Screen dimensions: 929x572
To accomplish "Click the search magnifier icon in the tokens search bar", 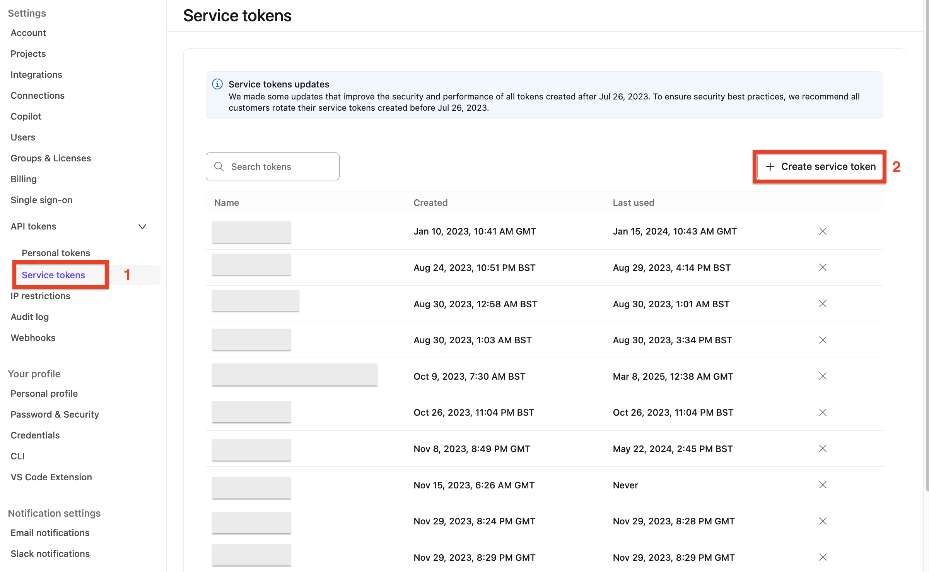I will (x=219, y=166).
